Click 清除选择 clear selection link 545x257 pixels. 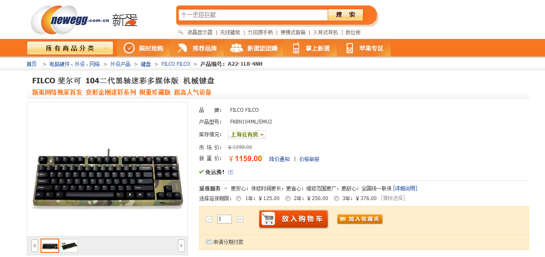393,198
